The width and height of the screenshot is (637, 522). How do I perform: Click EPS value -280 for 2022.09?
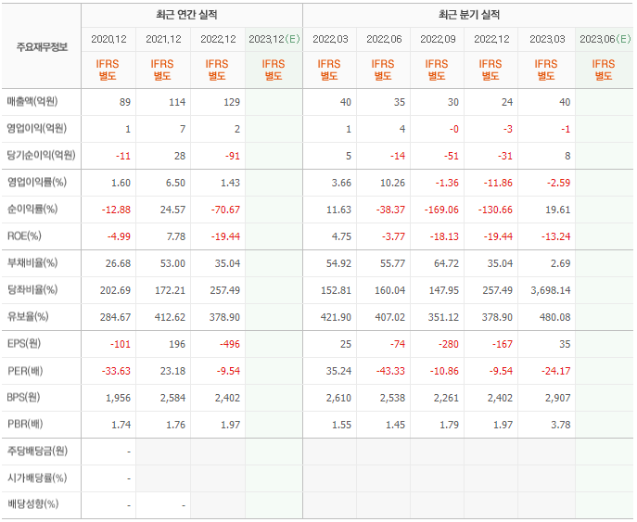449,344
